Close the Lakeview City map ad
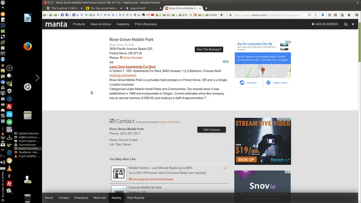Viewport: 361px width, 203px height. pos(289,42)
